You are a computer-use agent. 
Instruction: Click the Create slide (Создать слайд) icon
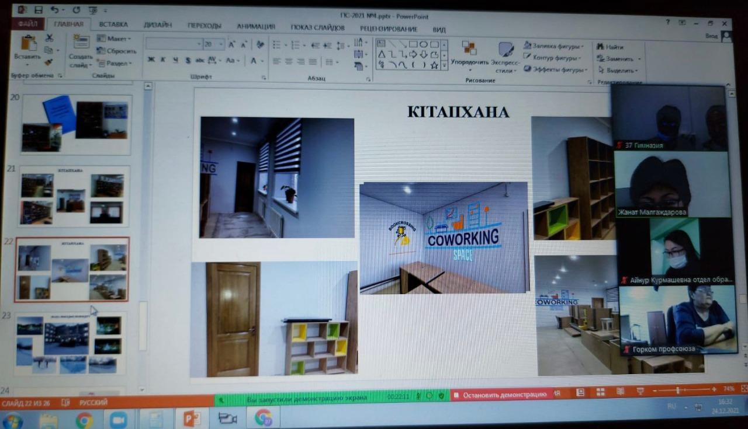point(81,43)
